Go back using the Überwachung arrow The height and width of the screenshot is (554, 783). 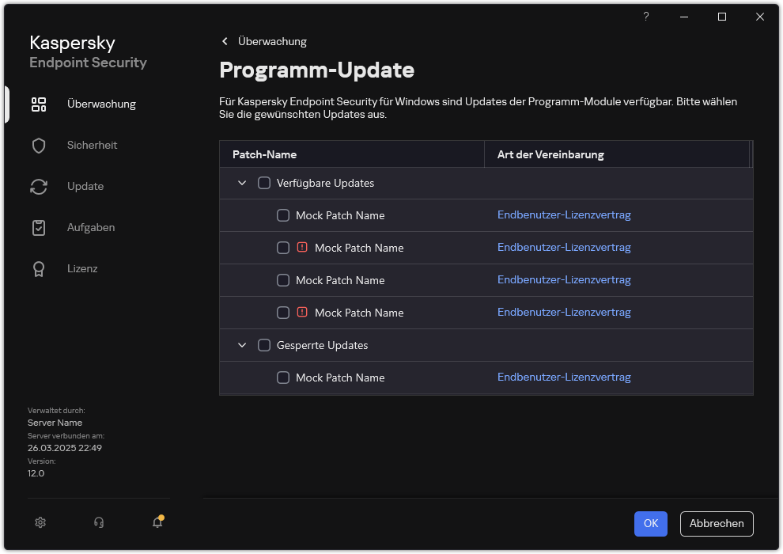225,41
